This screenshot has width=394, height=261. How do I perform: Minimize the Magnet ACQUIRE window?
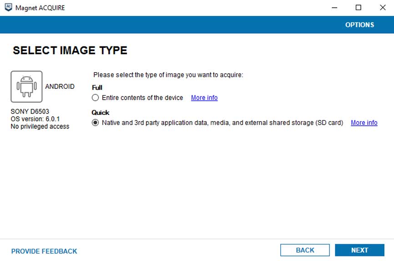(334, 8)
